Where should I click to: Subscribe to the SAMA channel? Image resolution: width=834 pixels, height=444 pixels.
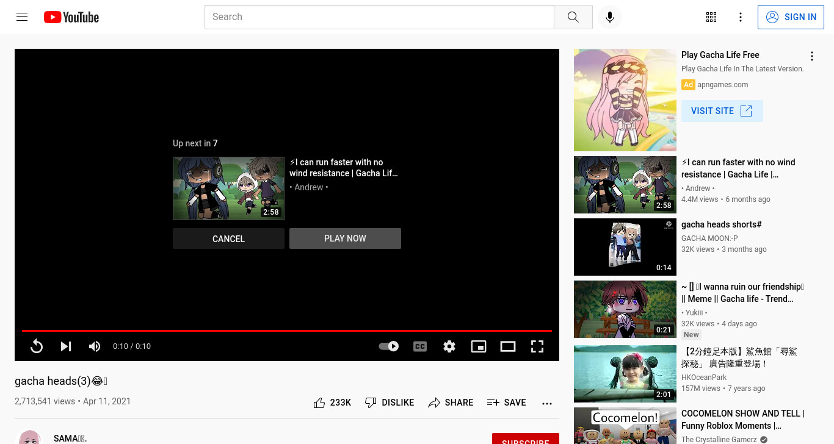coord(526,439)
